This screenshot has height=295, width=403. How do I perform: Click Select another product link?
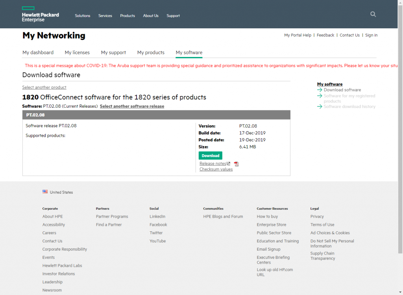tap(44, 87)
